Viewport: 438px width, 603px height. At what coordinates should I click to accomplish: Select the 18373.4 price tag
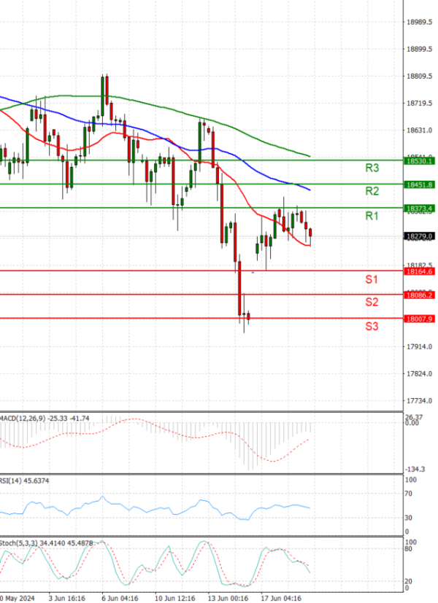[x=419, y=209]
